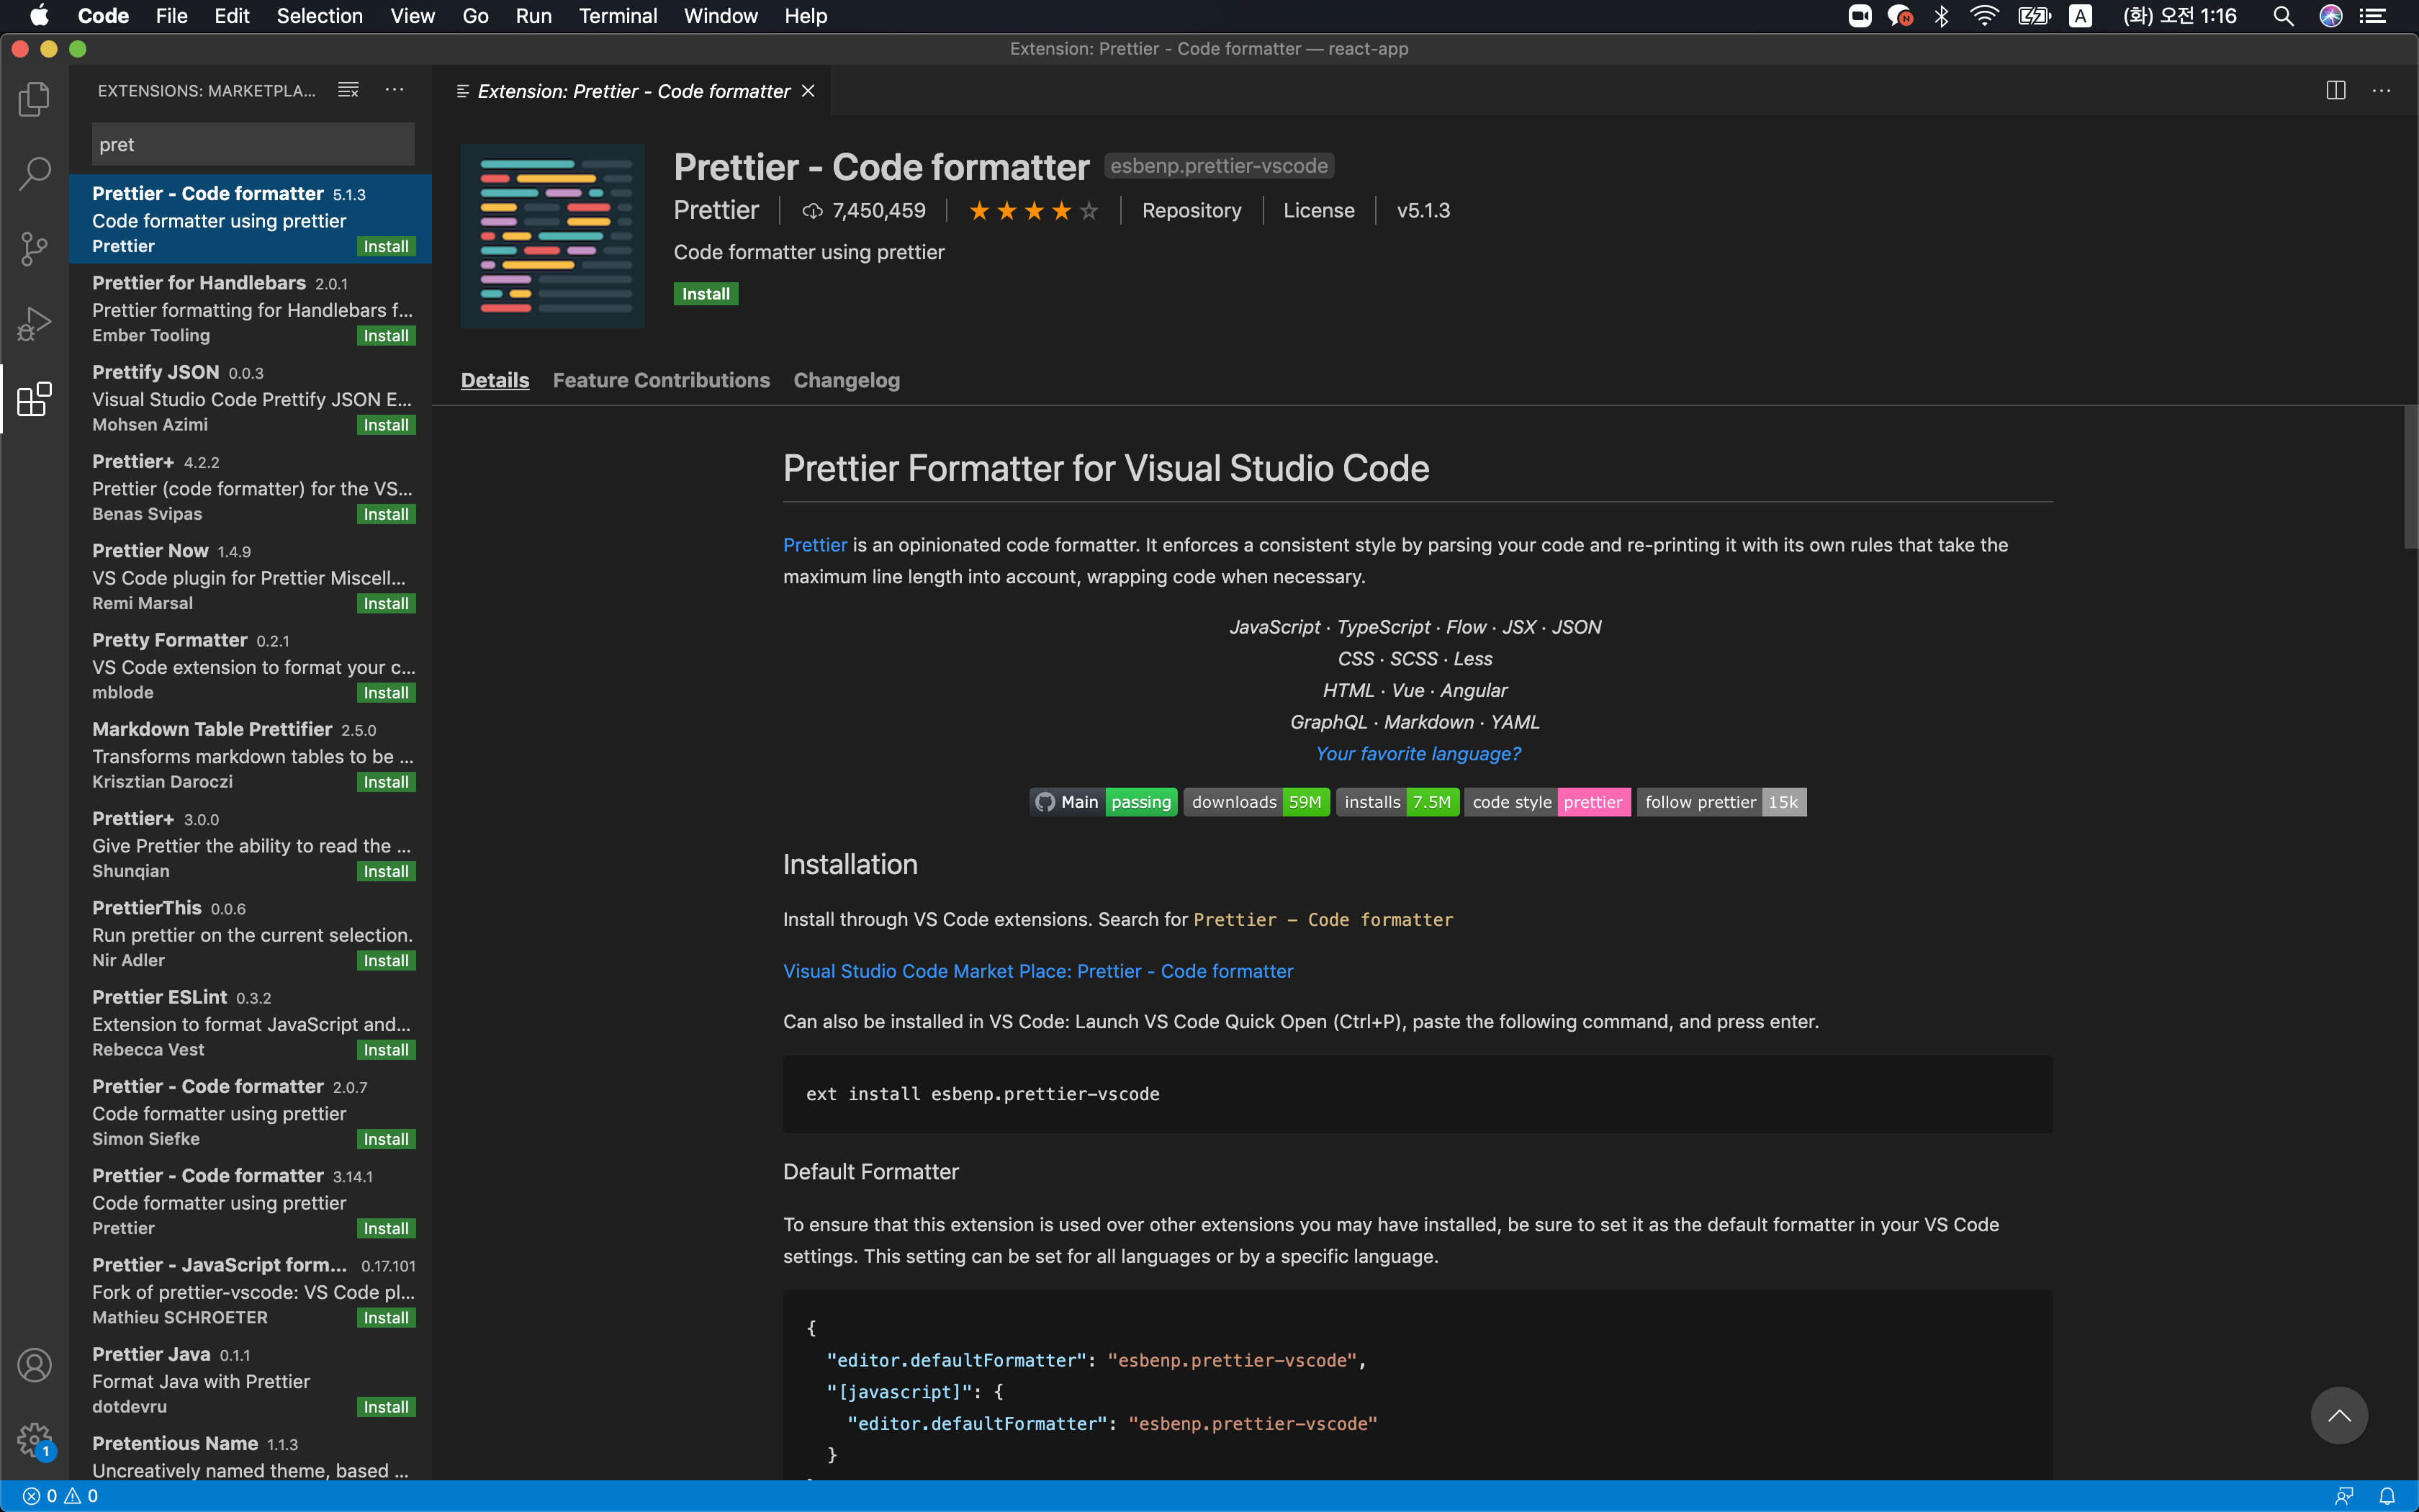The width and height of the screenshot is (2419, 1512).
Task: Open the Terminal menu
Action: pos(617,16)
